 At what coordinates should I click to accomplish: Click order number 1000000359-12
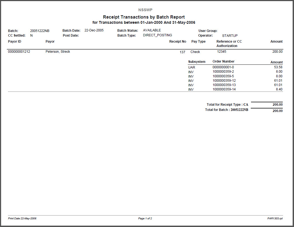coord(224,81)
